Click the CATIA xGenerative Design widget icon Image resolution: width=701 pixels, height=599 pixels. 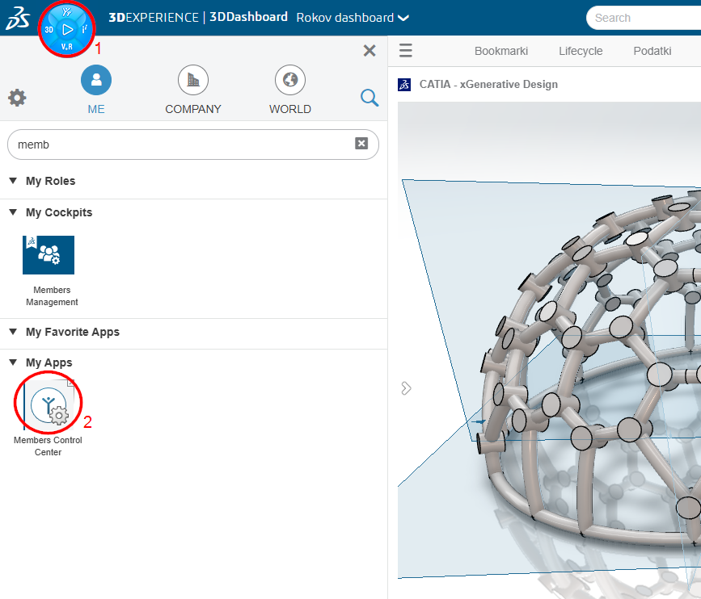pos(404,84)
